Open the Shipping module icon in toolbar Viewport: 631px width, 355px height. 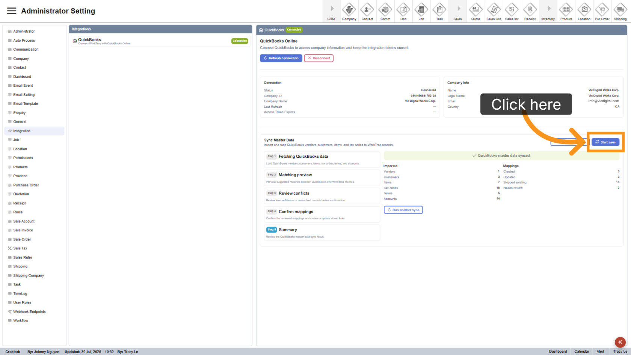tap(620, 11)
